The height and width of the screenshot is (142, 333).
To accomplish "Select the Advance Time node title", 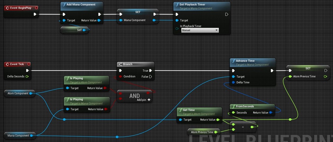I will pyautogui.click(x=245, y=61).
